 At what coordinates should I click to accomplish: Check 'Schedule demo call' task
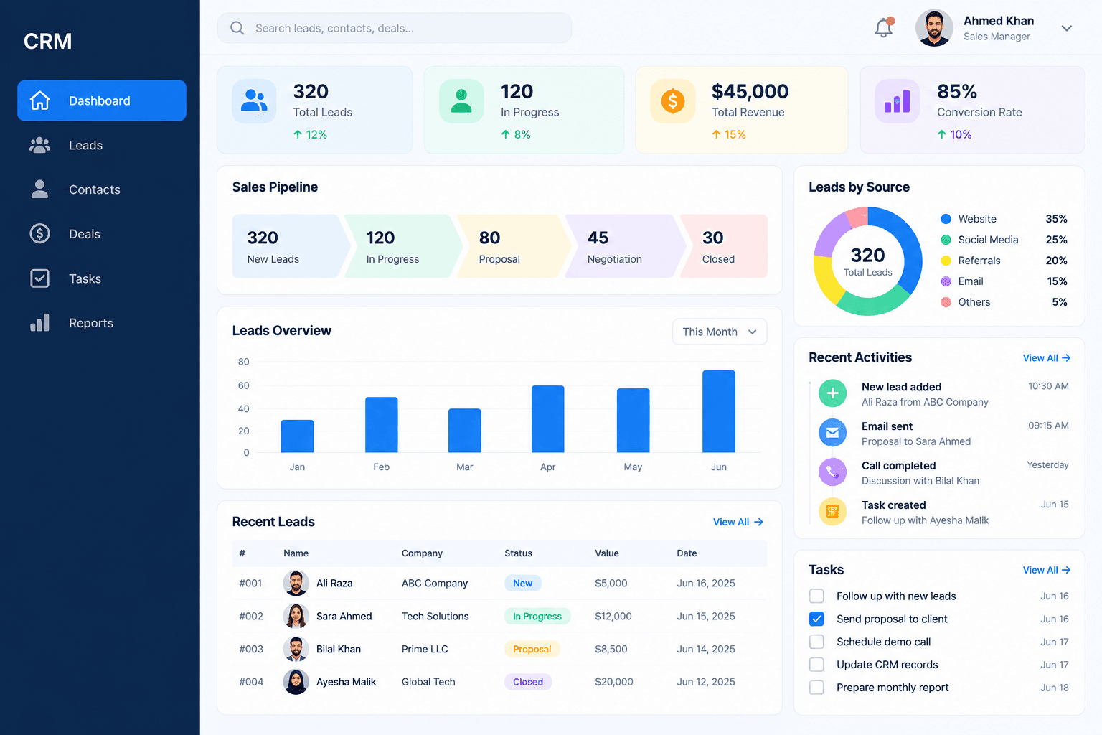click(816, 642)
